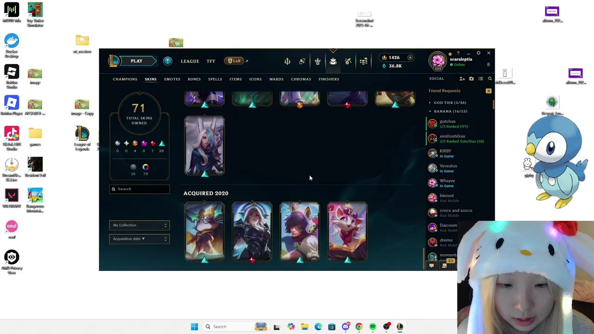
Task: Switch to the TFT tab
Action: 211,61
